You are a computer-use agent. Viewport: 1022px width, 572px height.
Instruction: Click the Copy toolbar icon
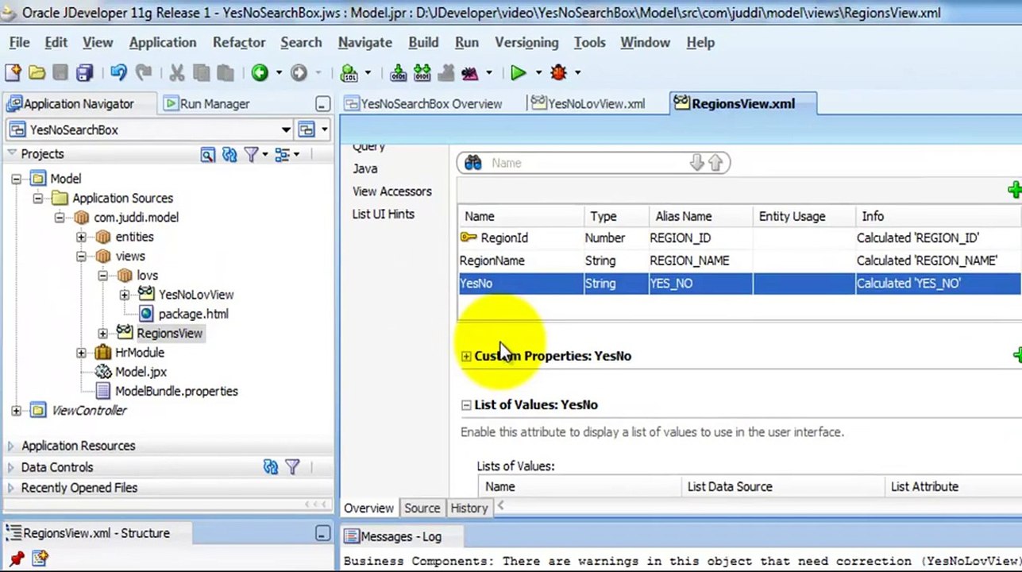point(201,73)
